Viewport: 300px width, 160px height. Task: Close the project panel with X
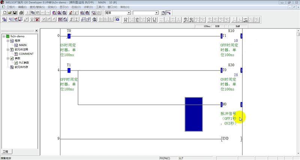click(36, 31)
